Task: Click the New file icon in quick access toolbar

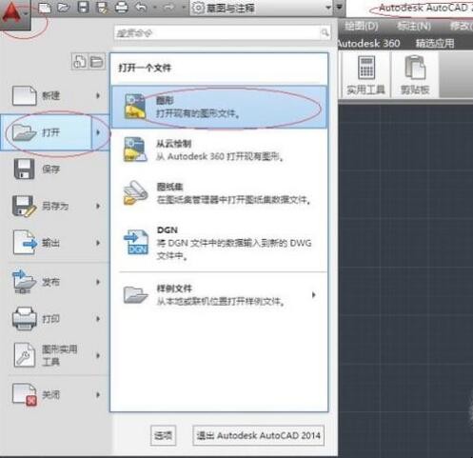Action: coord(45,8)
